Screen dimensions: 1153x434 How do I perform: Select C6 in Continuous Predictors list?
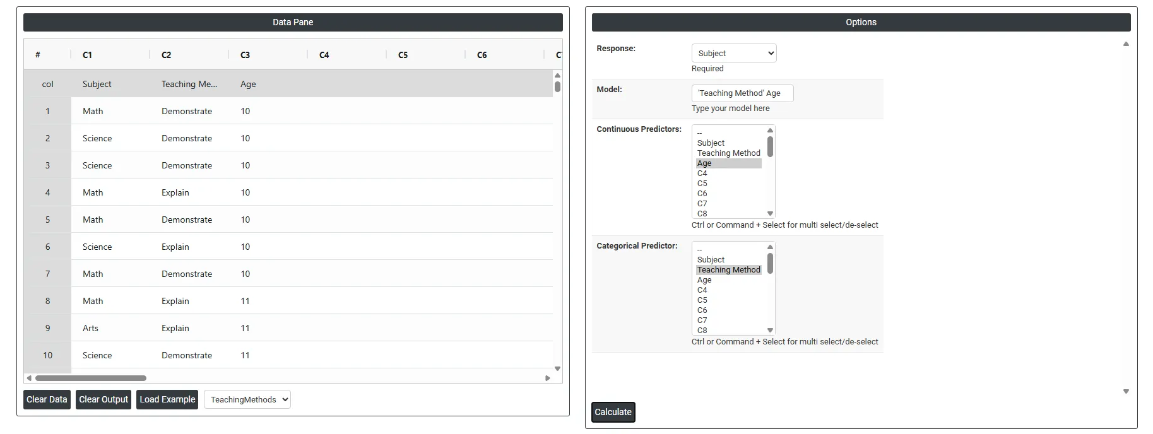[729, 194]
